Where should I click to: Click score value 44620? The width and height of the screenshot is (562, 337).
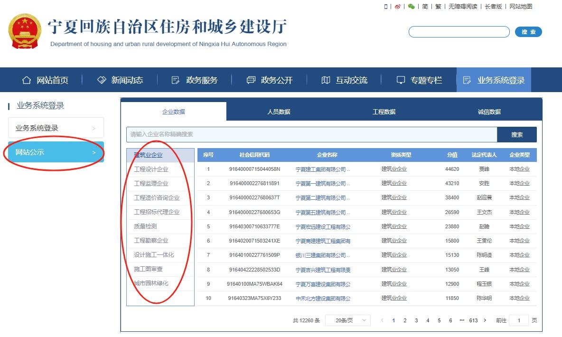pyautogui.click(x=452, y=169)
